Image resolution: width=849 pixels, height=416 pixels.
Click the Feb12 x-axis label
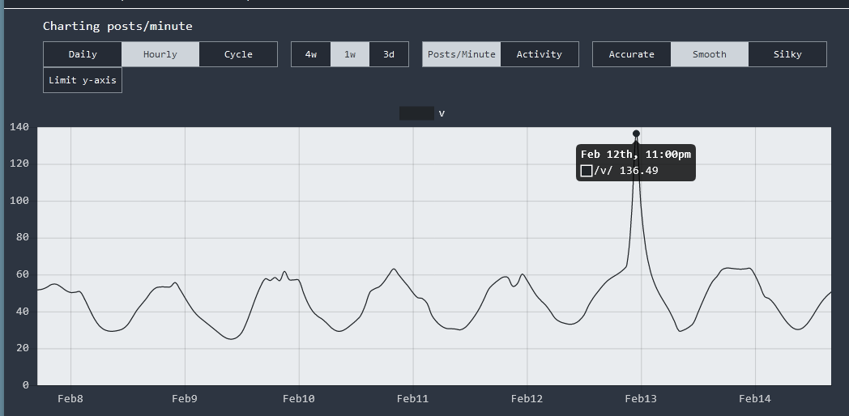(527, 399)
